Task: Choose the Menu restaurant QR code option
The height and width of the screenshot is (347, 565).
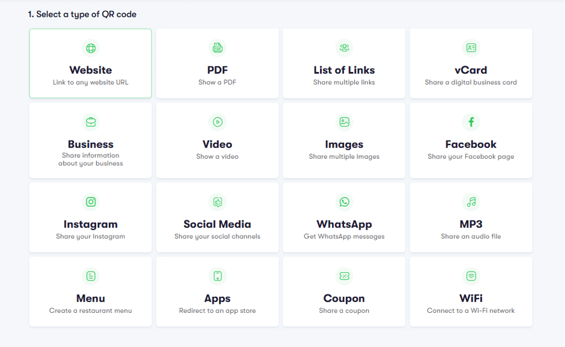Action: (91, 292)
